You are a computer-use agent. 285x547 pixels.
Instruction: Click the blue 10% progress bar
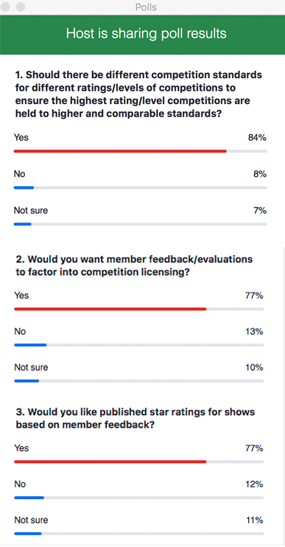click(27, 381)
